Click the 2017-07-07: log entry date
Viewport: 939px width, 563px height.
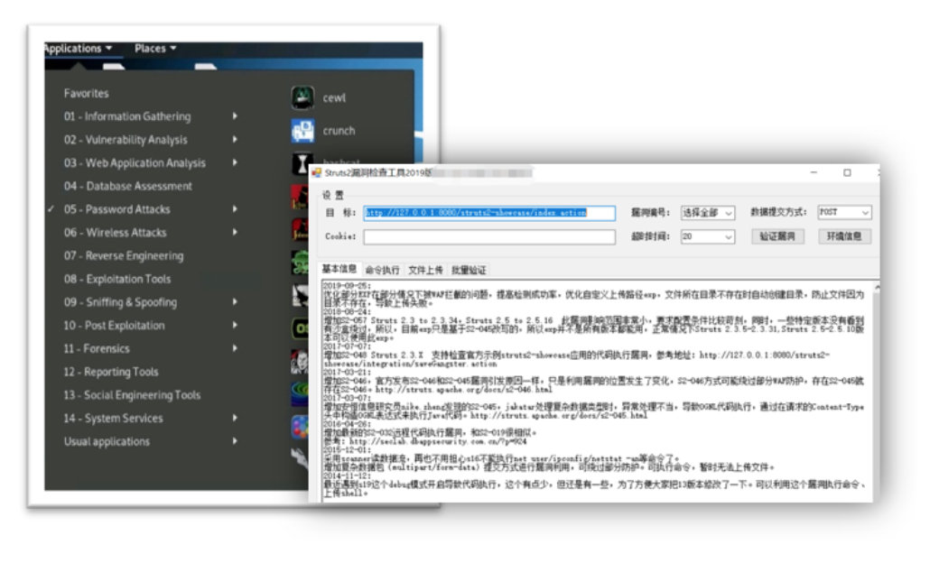[347, 346]
